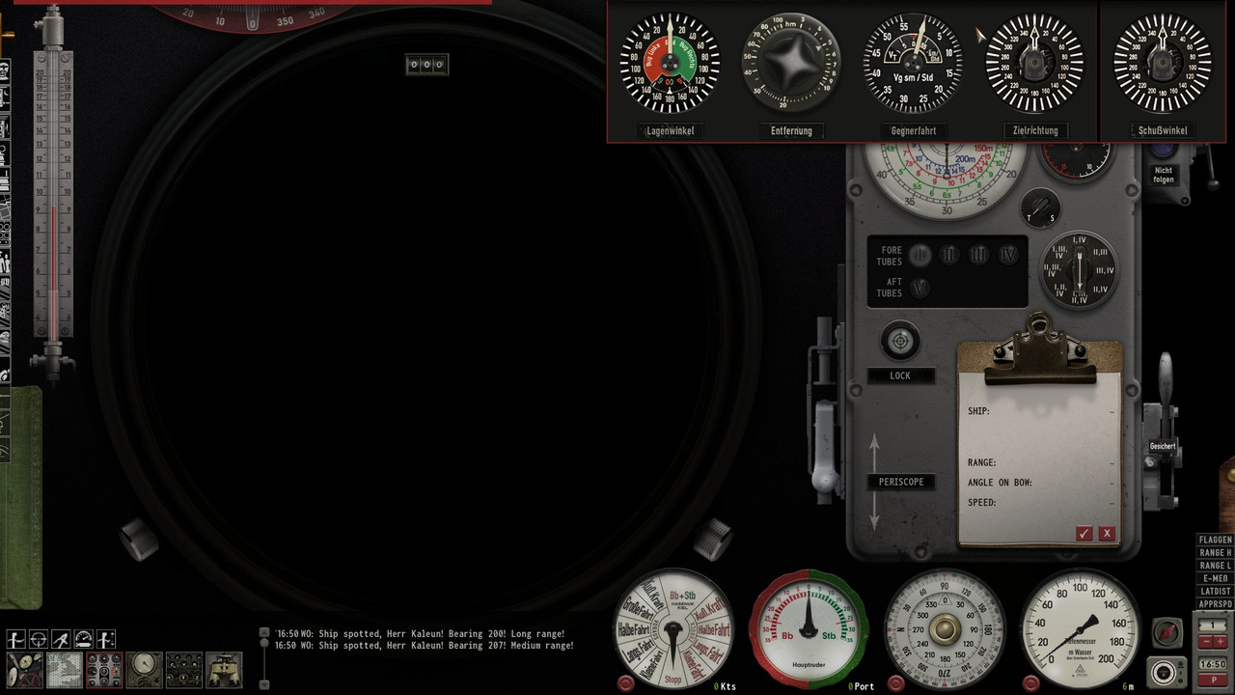Click the compass heading dial
The height and width of the screenshot is (695, 1235).
[945, 628]
